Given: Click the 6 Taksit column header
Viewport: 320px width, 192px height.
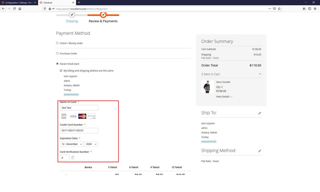Looking at the screenshot, I should click(x=134, y=167).
